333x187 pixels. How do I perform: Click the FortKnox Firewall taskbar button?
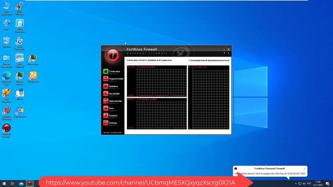[x=30, y=183]
